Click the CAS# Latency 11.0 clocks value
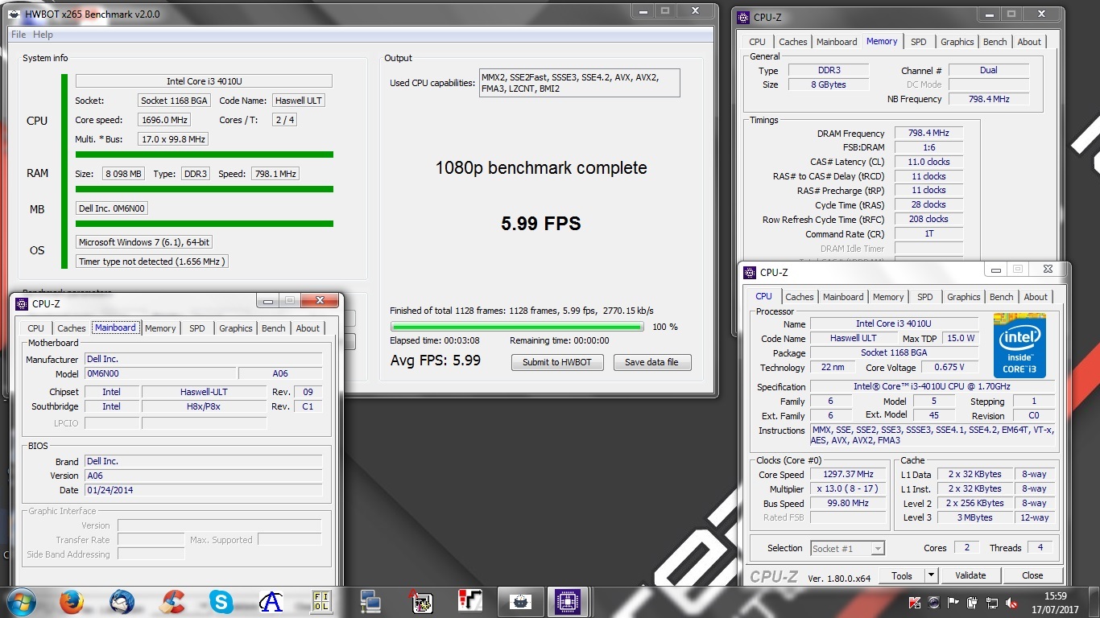 coord(928,162)
